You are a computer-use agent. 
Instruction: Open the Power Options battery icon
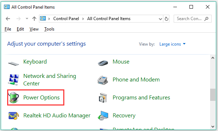tap(14, 98)
